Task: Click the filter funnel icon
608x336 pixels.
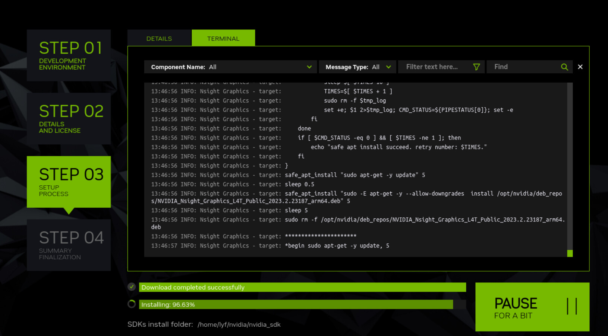Action: 476,67
